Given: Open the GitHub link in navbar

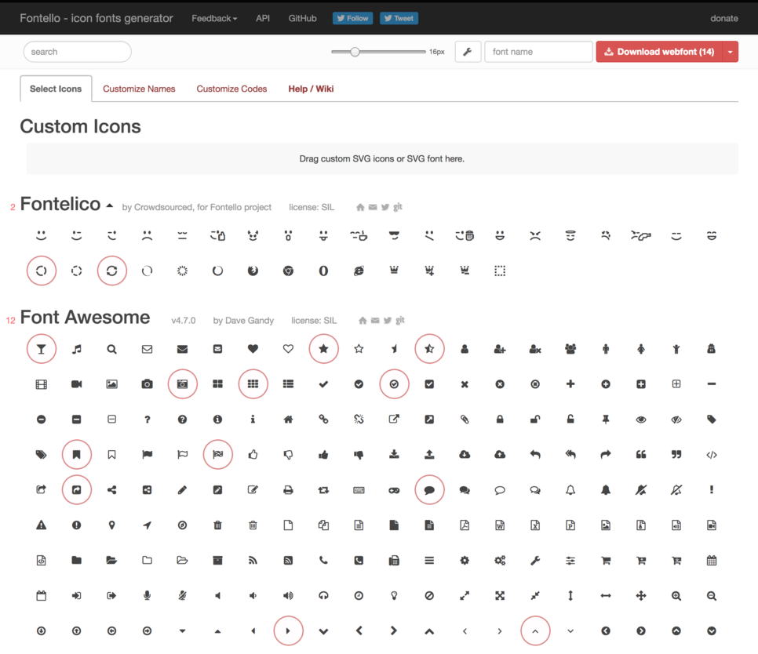Looking at the screenshot, I should coord(303,18).
